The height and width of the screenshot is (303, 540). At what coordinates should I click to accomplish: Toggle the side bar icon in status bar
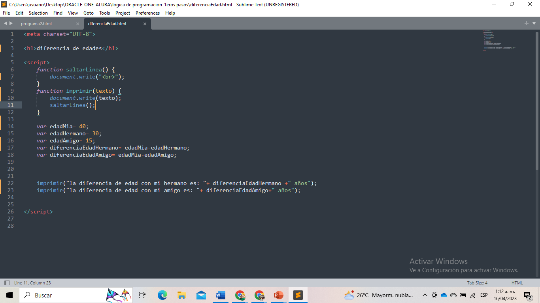(7, 283)
